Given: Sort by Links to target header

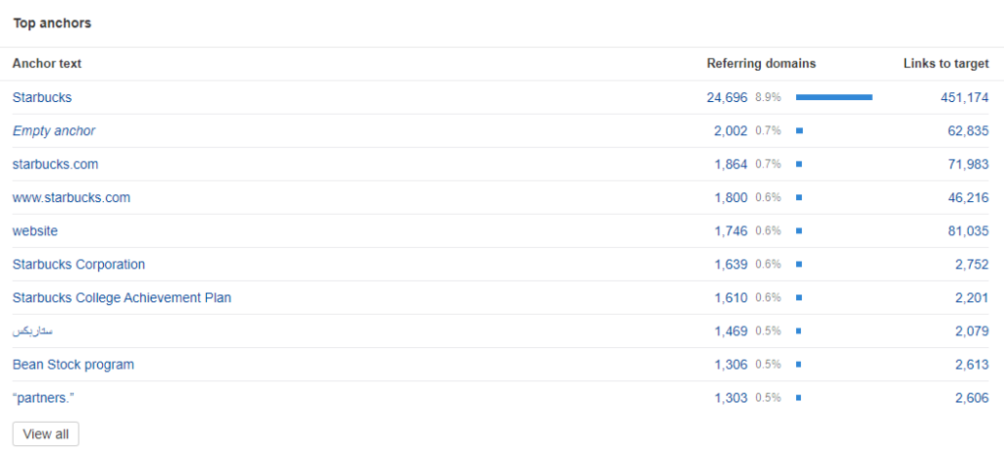Looking at the screenshot, I should [x=945, y=64].
